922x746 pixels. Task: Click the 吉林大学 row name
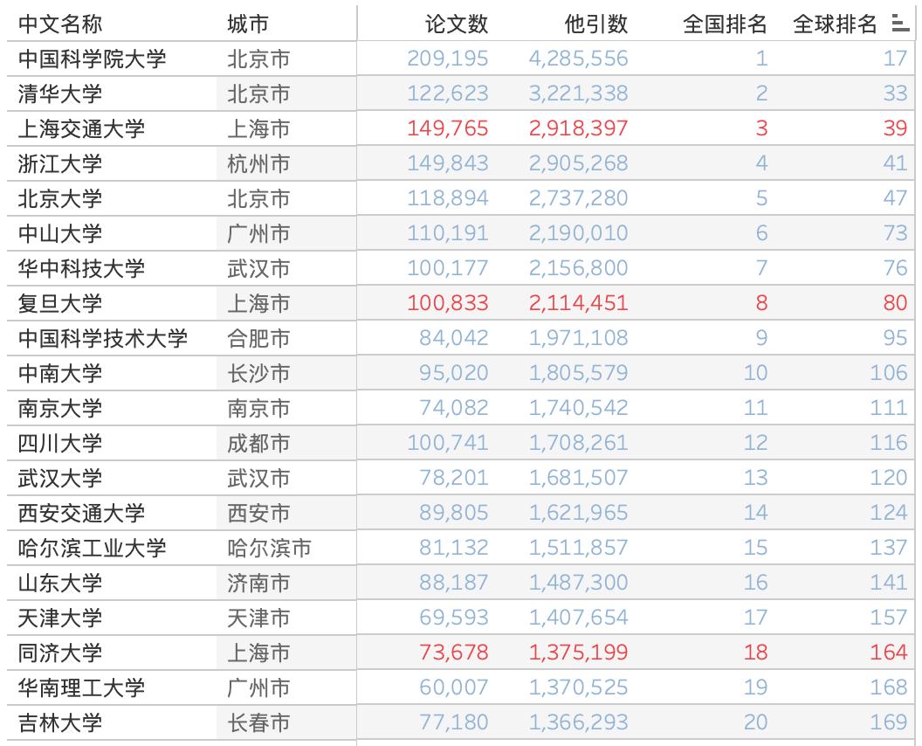[60, 722]
